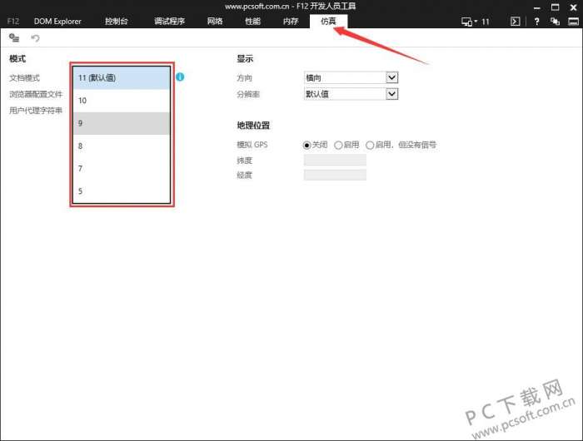Image resolution: width=583 pixels, height=441 pixels.
Task: Click the reset emulation settings icon
Action: [x=14, y=37]
